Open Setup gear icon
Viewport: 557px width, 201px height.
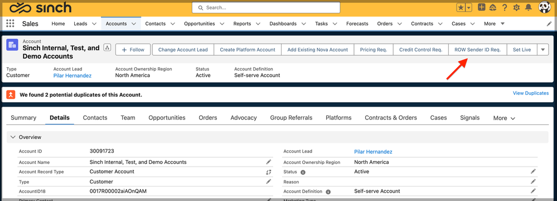tap(516, 7)
